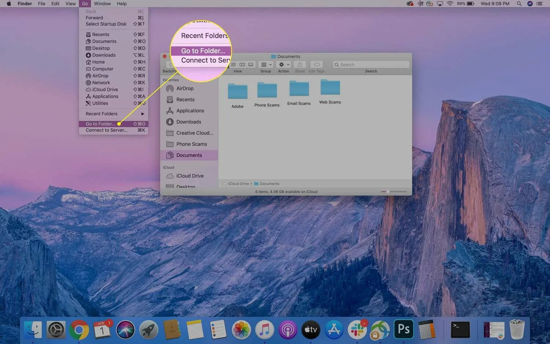The image size is (550, 344).
Task: Switch Finder to column view
Action: tap(242, 65)
